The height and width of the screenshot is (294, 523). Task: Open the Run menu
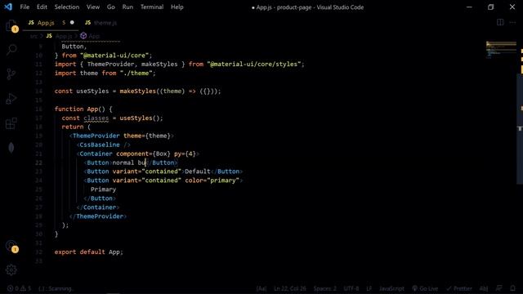[x=127, y=7]
